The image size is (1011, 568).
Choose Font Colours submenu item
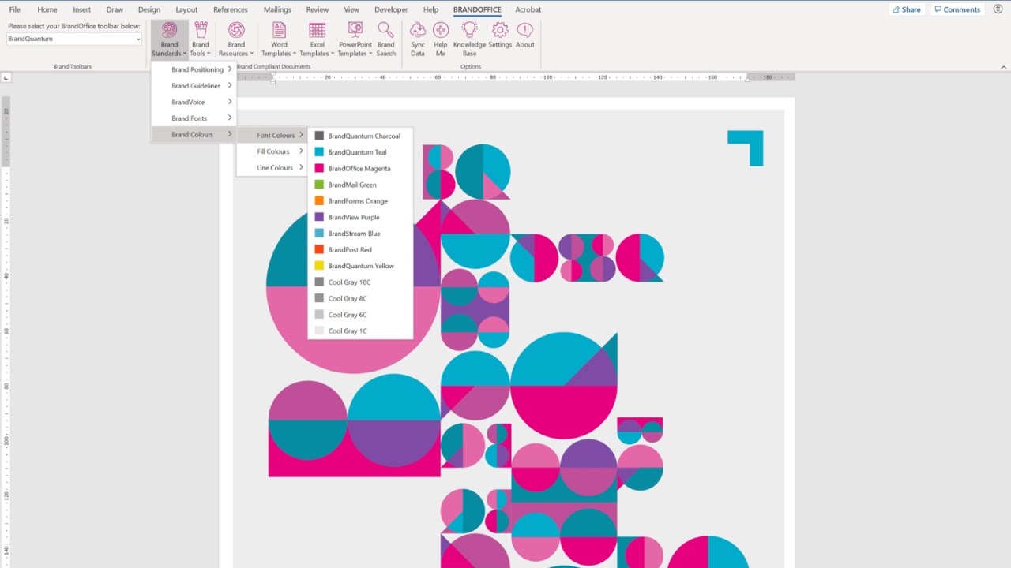click(272, 135)
